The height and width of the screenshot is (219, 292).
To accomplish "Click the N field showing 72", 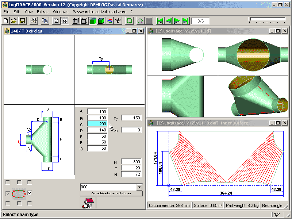I will click(131, 174).
